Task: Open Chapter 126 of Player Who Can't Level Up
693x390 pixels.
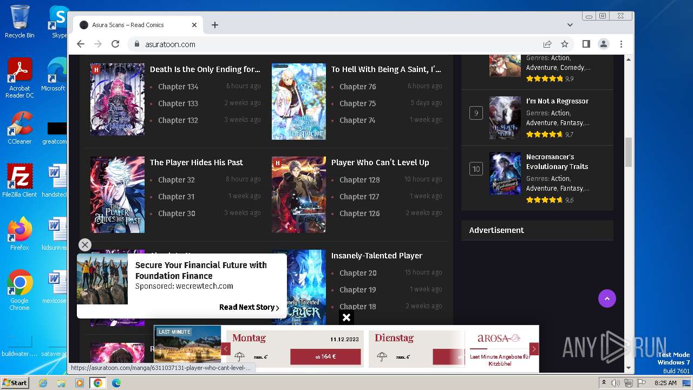Action: (x=359, y=213)
